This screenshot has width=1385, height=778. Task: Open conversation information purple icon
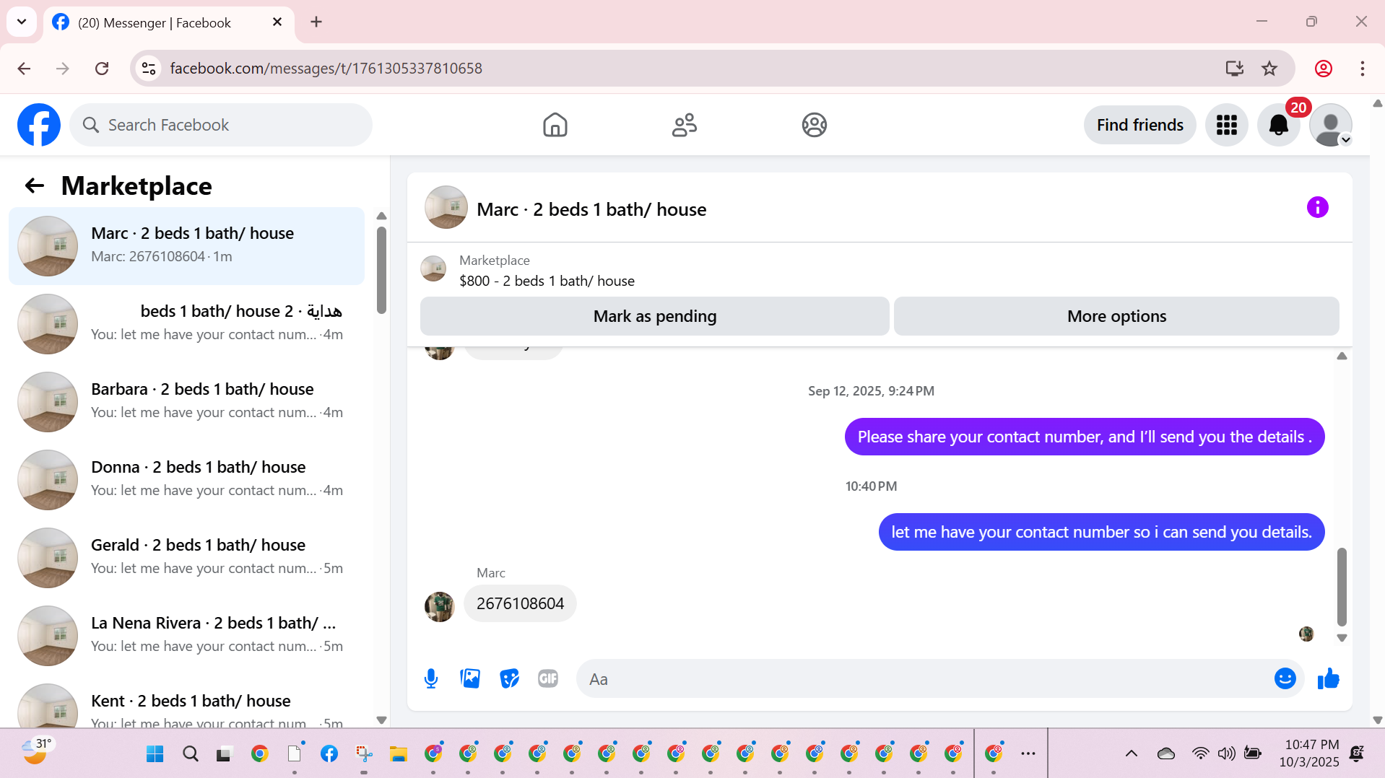(x=1317, y=208)
